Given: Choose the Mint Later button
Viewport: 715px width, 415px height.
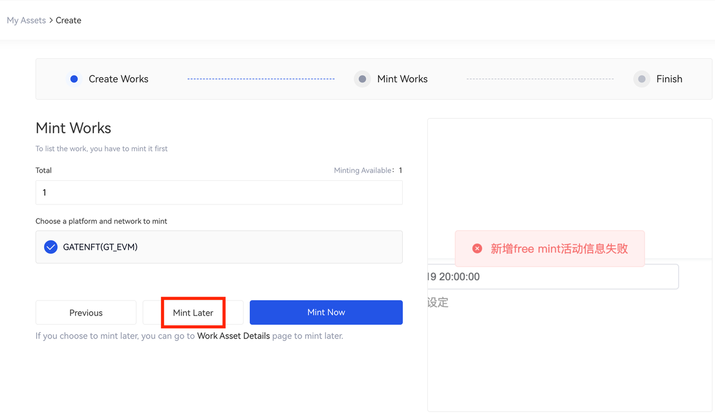Looking at the screenshot, I should [193, 313].
